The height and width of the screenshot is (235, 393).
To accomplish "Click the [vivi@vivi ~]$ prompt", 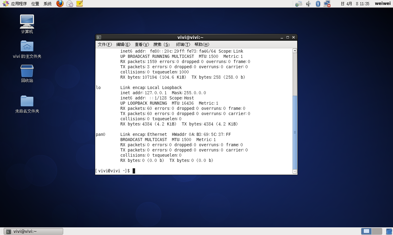I will pyautogui.click(x=113, y=171).
